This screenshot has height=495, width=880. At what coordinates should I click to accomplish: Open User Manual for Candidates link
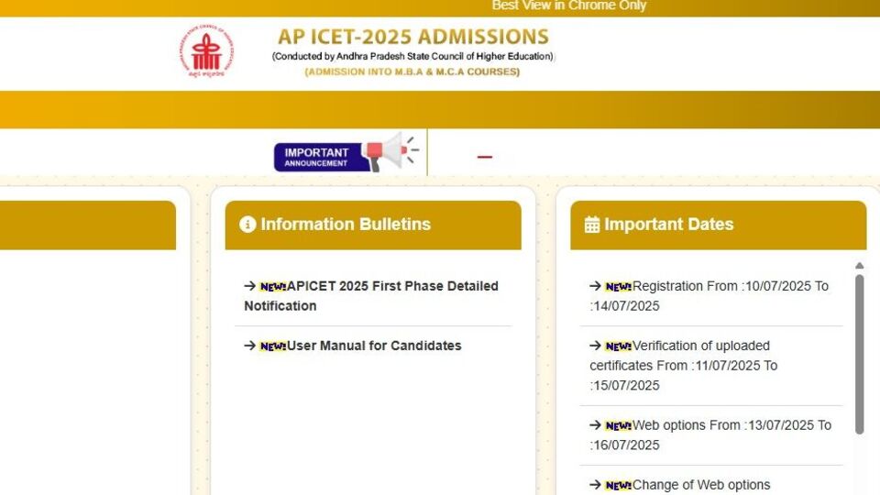click(x=353, y=346)
